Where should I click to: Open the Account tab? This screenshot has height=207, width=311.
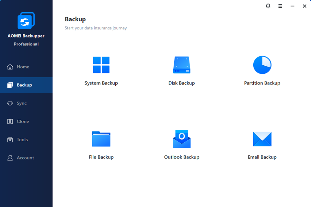(26, 158)
